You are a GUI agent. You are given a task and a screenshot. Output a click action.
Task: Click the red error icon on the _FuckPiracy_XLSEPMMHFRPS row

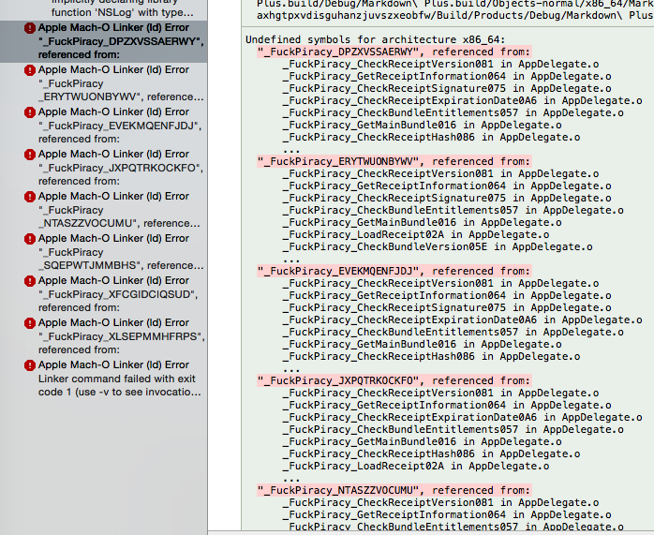pos(30,322)
